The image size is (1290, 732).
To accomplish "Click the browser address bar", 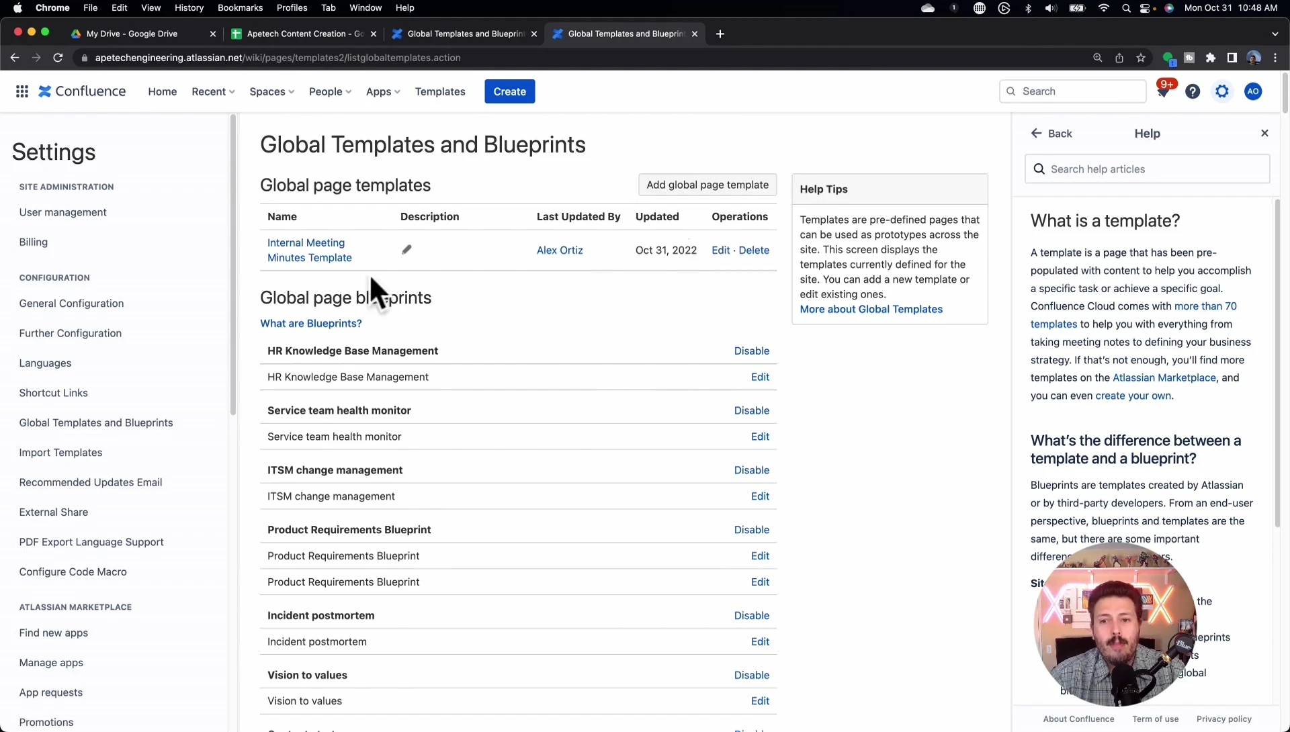I will [x=578, y=58].
